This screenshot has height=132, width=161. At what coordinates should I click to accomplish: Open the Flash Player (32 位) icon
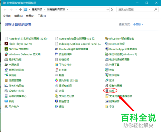pyautogui.click(x=6, y=44)
